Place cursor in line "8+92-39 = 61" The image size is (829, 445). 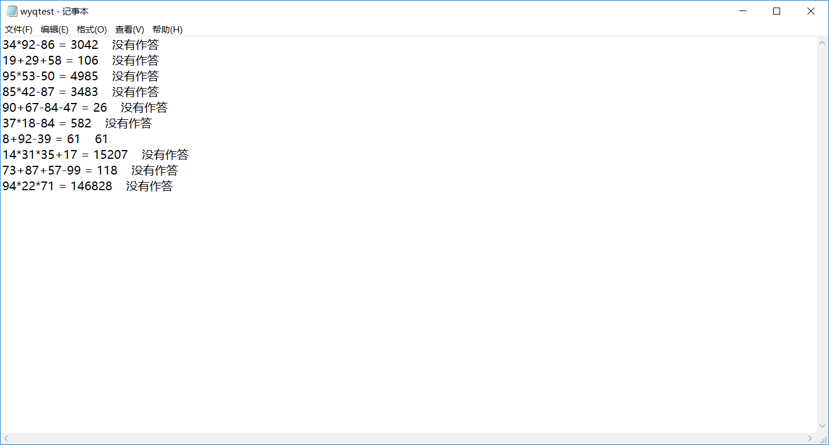[41, 139]
